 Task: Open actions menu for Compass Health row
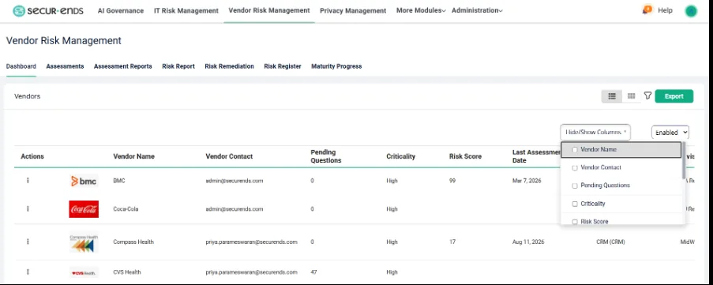pyautogui.click(x=28, y=242)
